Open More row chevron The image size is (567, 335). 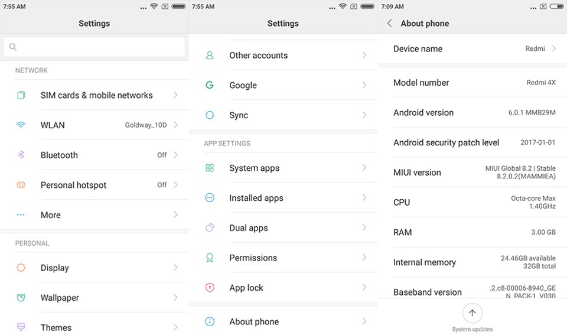click(x=175, y=215)
